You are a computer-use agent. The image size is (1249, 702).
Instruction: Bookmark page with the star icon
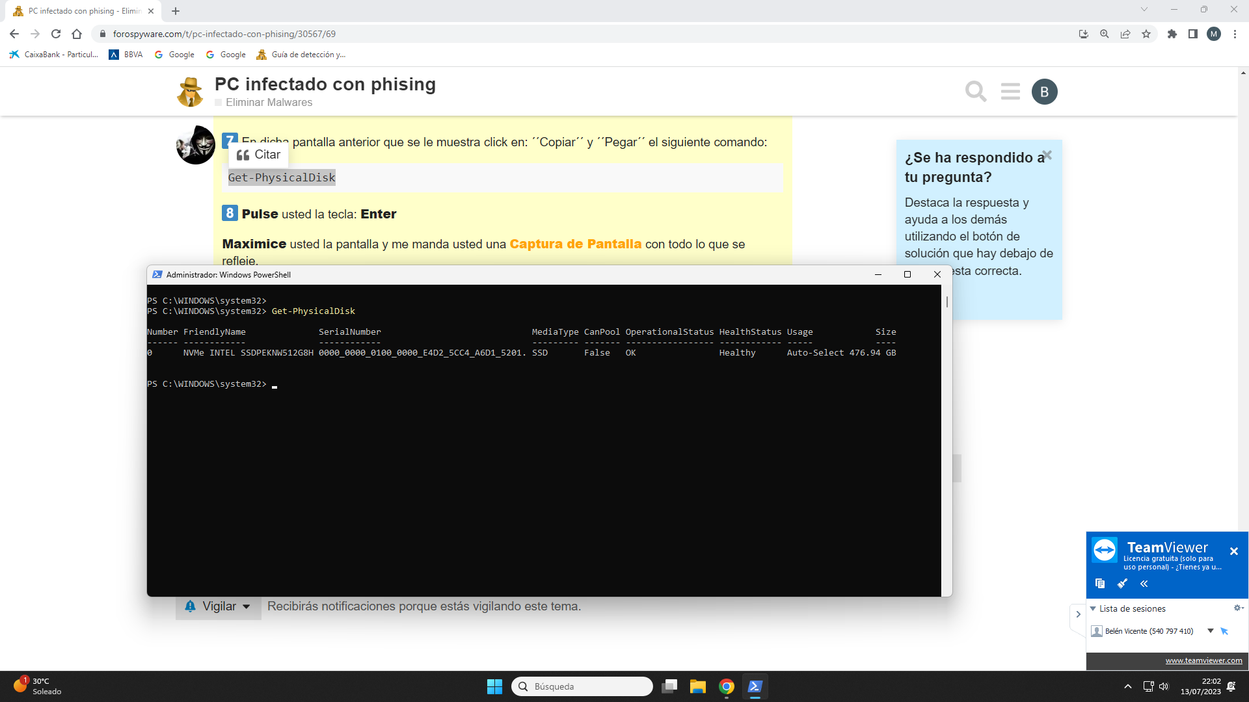click(x=1146, y=34)
